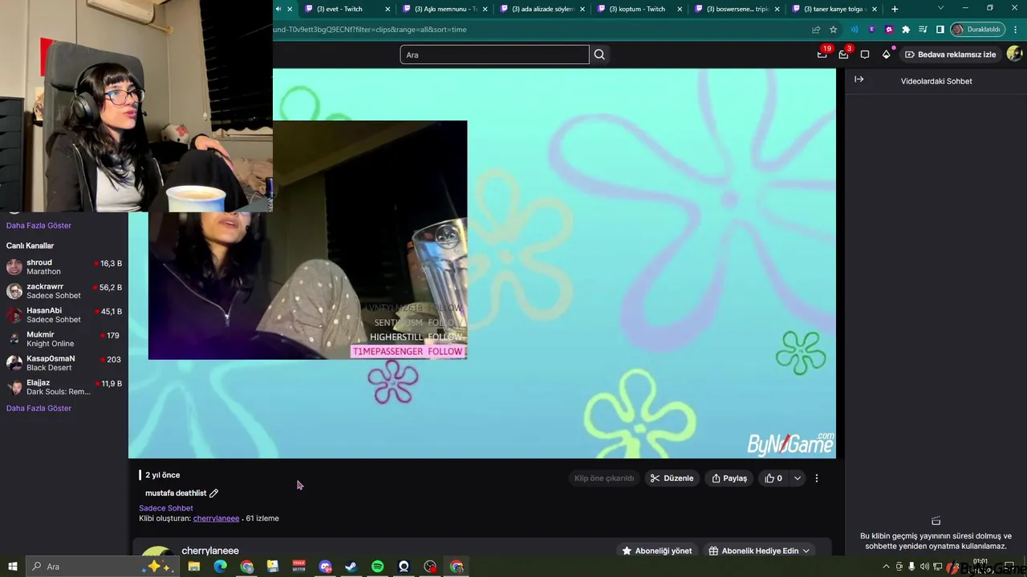Bookmark the page with the star icon
The width and height of the screenshot is (1027, 577).
pyautogui.click(x=834, y=30)
